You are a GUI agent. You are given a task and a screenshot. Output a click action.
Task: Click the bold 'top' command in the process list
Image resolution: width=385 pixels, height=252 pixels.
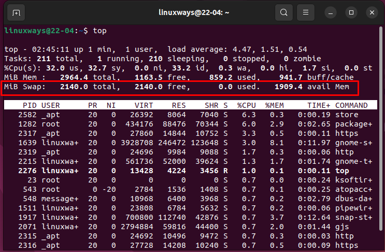pyautogui.click(x=343, y=171)
